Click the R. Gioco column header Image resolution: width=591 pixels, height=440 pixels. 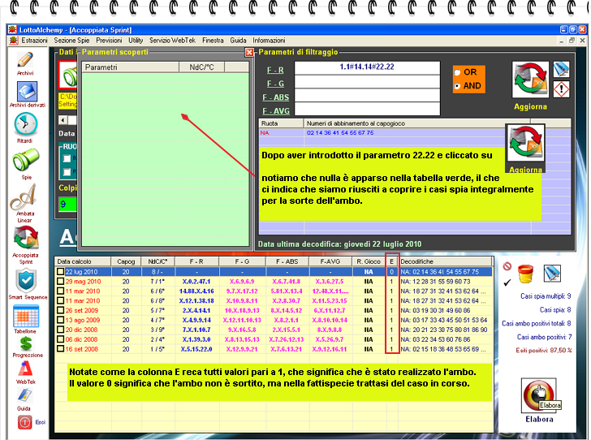click(369, 261)
